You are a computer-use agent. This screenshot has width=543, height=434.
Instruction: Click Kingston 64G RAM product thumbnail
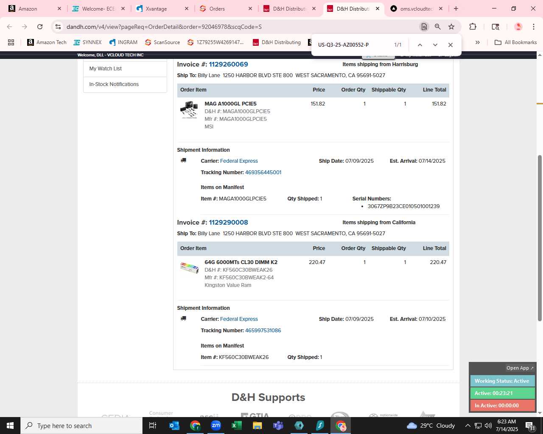tap(189, 267)
